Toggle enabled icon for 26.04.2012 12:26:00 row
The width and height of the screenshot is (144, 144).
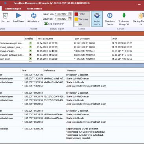(x=30, y=43)
